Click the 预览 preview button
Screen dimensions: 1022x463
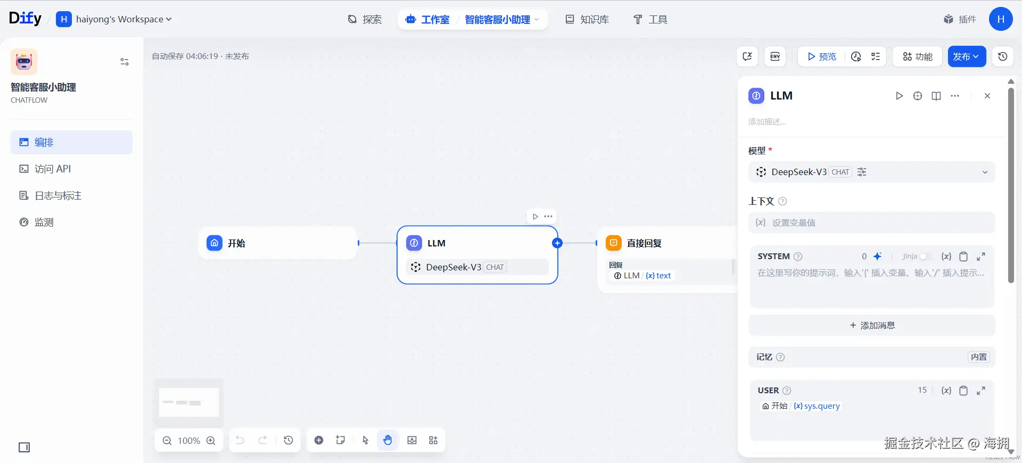click(822, 56)
